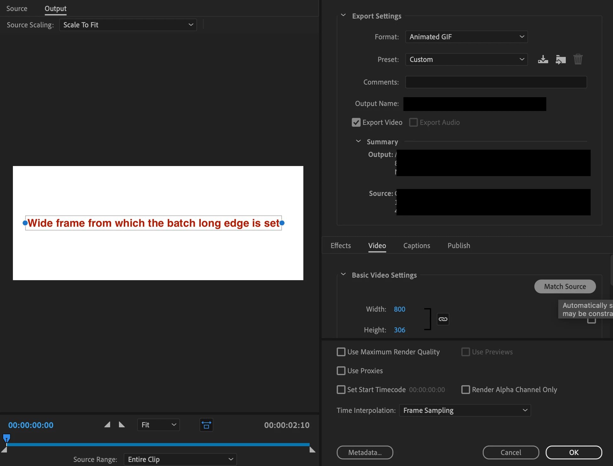Check the Use Proxies checkbox

point(341,371)
